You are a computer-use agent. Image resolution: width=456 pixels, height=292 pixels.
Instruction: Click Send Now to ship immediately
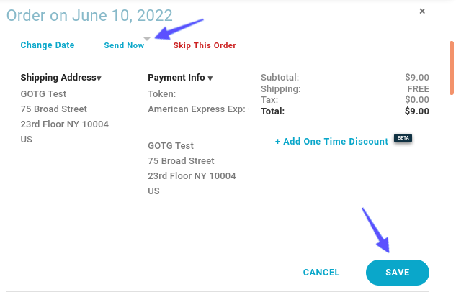[124, 45]
